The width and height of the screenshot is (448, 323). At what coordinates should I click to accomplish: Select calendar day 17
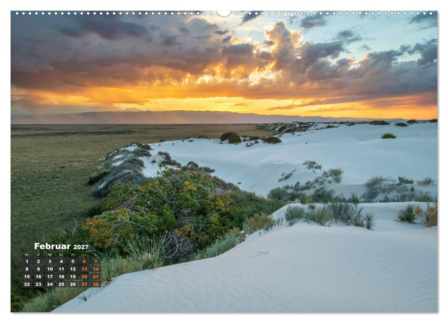tap(50, 277)
